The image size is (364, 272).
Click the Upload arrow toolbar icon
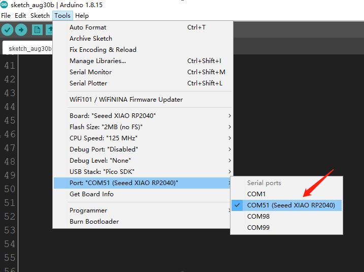tap(21, 30)
